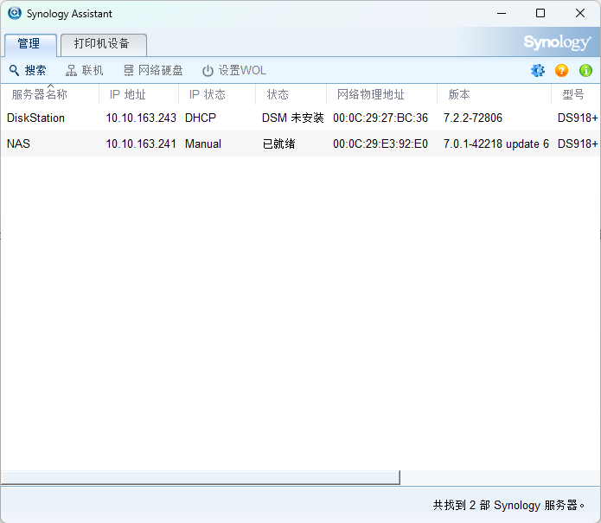Viewport: 601px width, 523px height.
Task: Minimize the Synology Assistant window
Action: coord(502,14)
